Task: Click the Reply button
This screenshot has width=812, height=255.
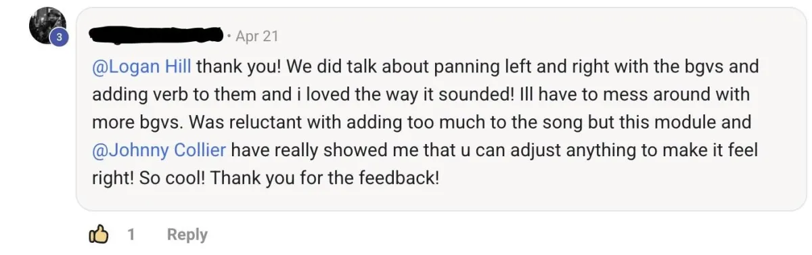Action: point(187,235)
